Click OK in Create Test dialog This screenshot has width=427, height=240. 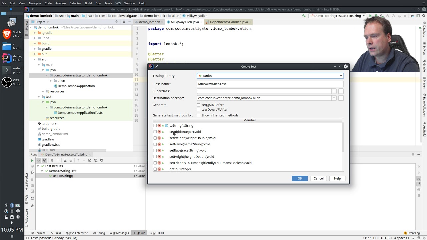pos(300,178)
